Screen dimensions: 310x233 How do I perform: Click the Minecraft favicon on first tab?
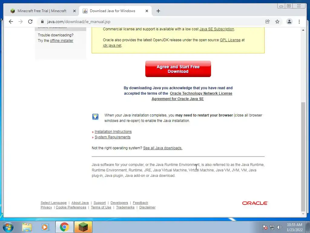(13, 11)
